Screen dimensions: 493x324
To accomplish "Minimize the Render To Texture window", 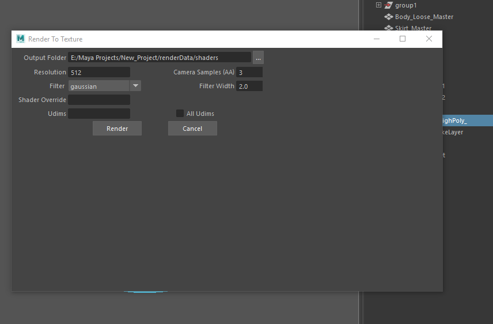I will (377, 39).
